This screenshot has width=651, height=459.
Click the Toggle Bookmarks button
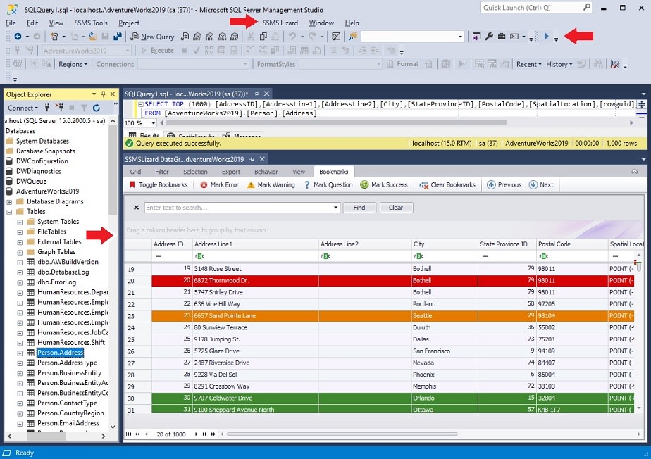[159, 185]
